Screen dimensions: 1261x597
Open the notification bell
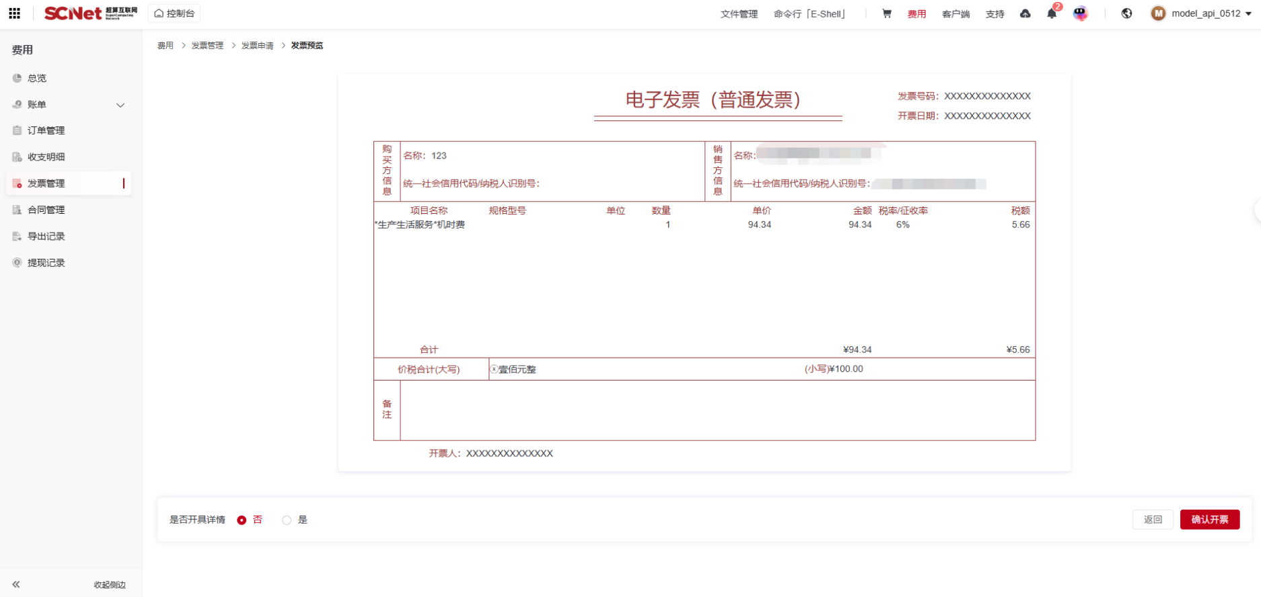click(x=1052, y=13)
